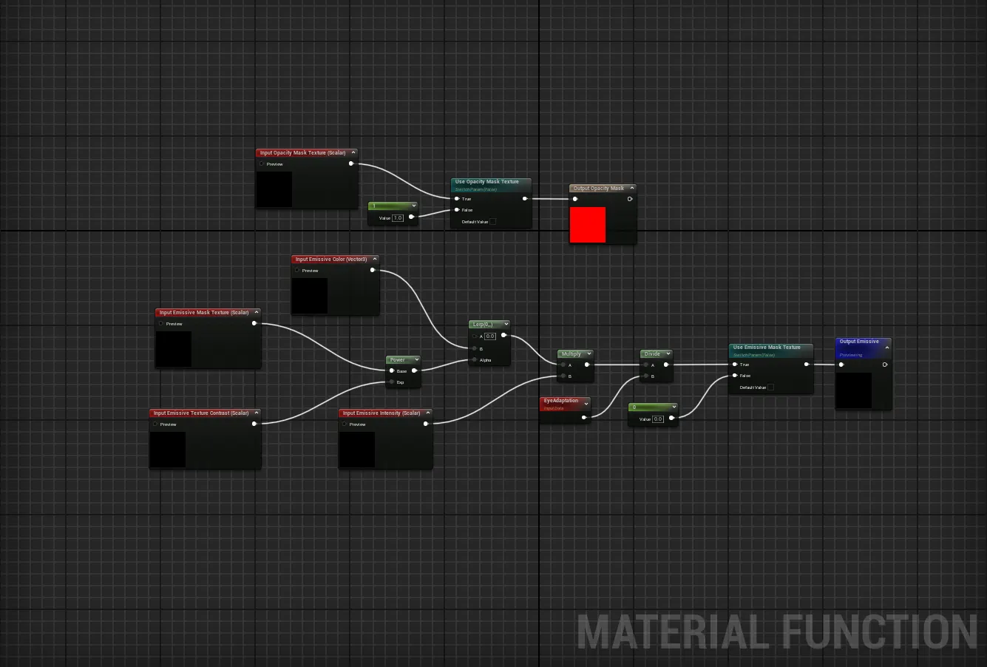Select Use Opacity Mask Texture node title
This screenshot has width=987, height=667.
tap(487, 182)
